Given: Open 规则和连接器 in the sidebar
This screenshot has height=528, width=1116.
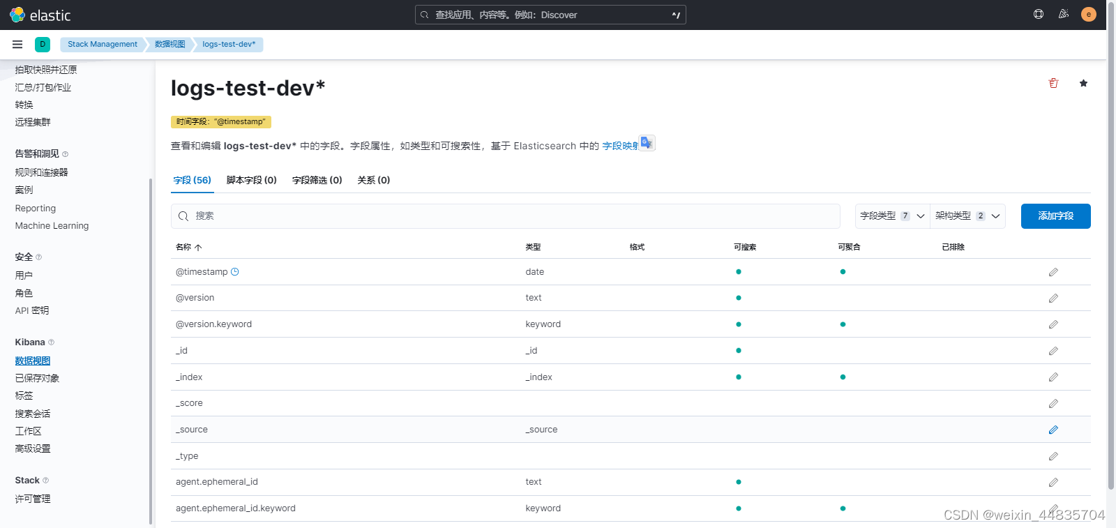Looking at the screenshot, I should (x=42, y=172).
